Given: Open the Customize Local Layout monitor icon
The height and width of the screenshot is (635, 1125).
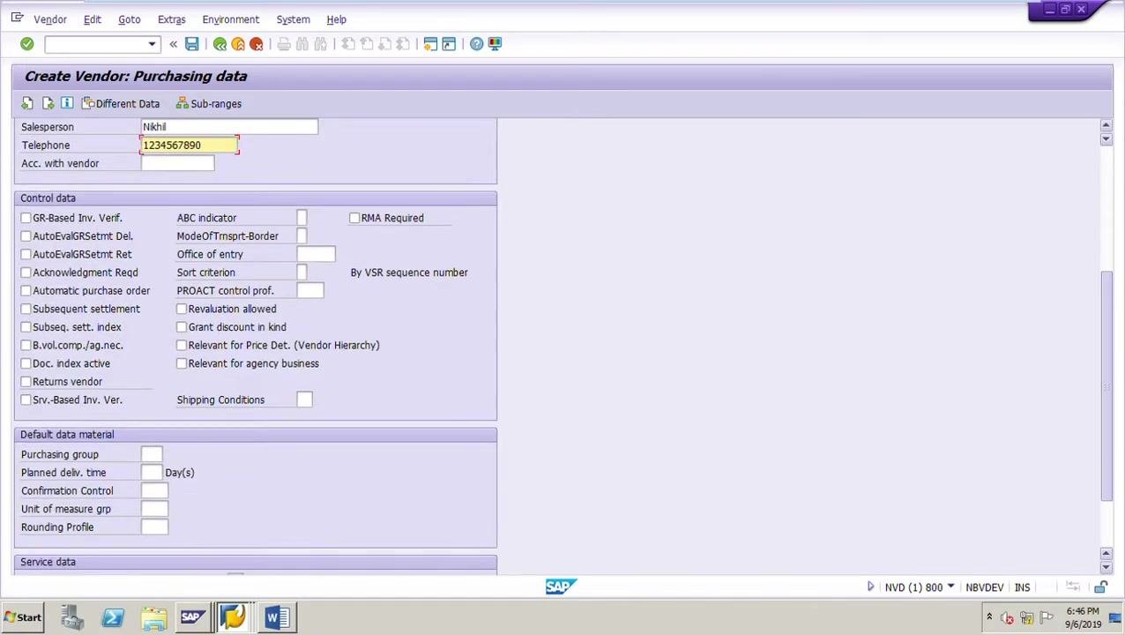Looking at the screenshot, I should 495,44.
